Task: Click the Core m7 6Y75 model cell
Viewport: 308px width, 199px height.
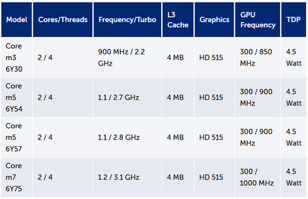Action: [16, 177]
